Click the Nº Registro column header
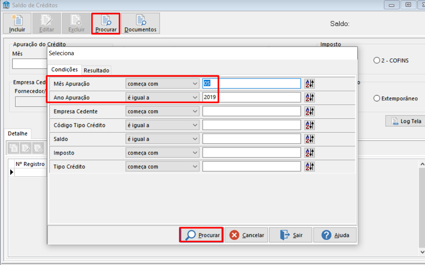The width and height of the screenshot is (425, 265). click(30, 164)
